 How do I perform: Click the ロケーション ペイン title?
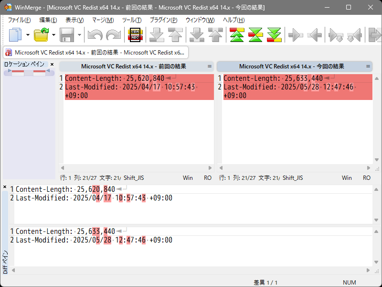tap(24, 64)
